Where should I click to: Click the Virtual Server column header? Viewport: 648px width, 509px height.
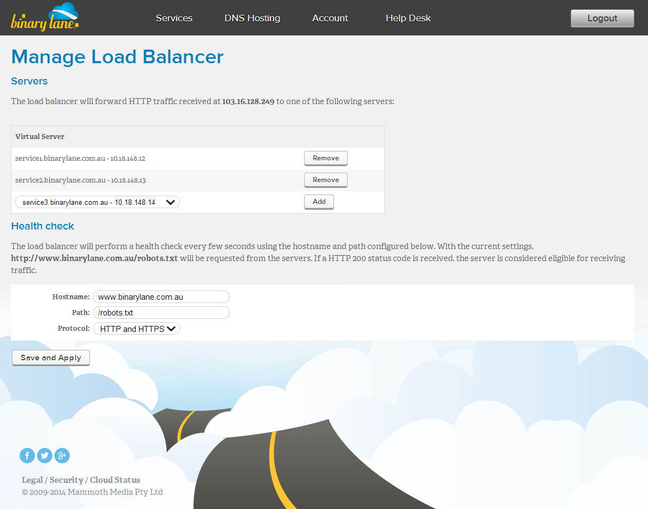pos(40,136)
